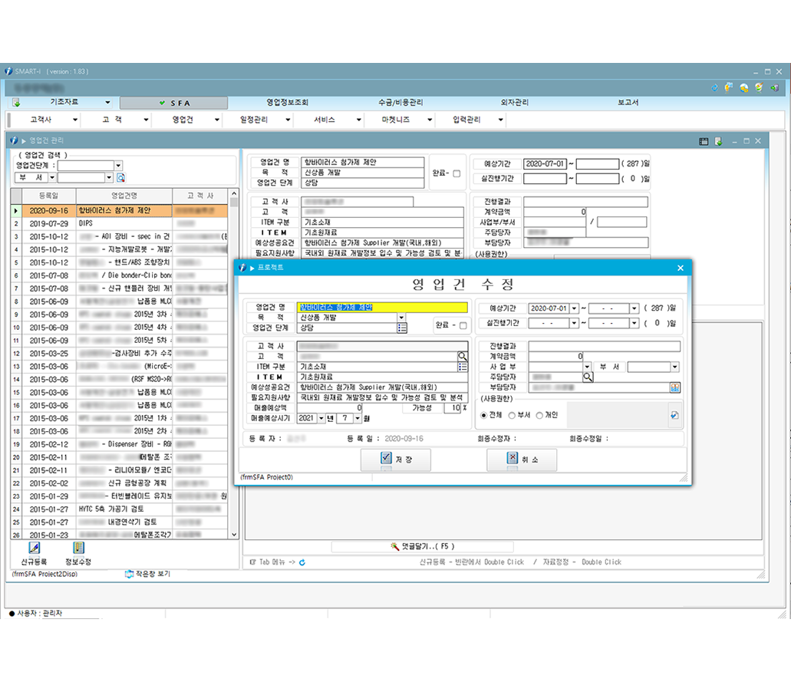Click the 취소 (cancel) button
The height and width of the screenshot is (682, 791).
(521, 460)
